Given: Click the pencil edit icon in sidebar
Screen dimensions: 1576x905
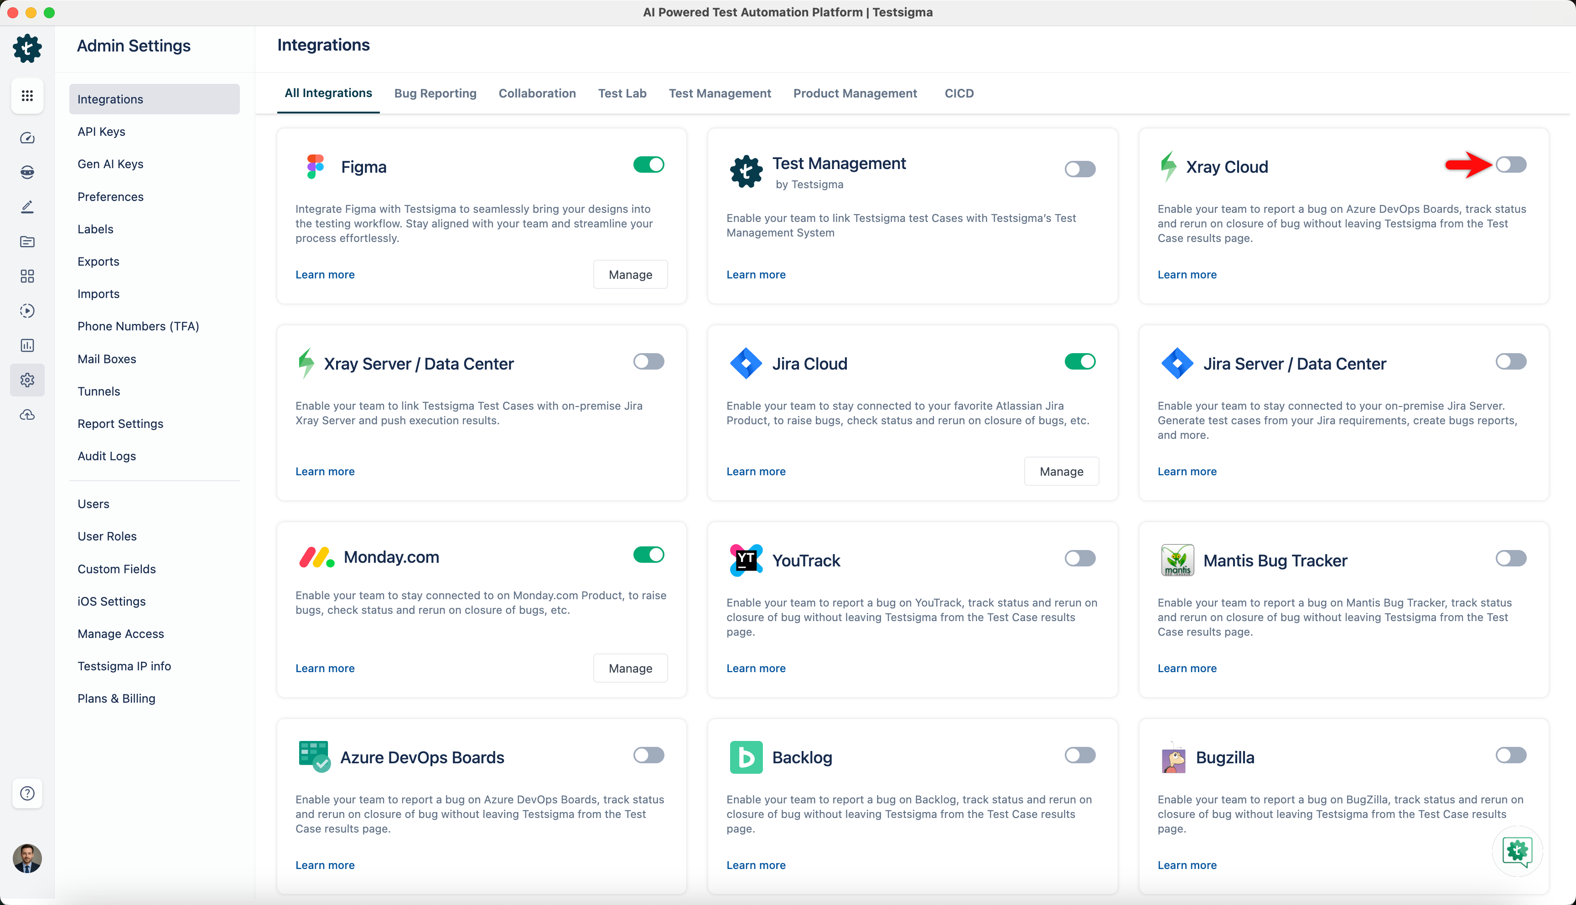Looking at the screenshot, I should pos(27,207).
